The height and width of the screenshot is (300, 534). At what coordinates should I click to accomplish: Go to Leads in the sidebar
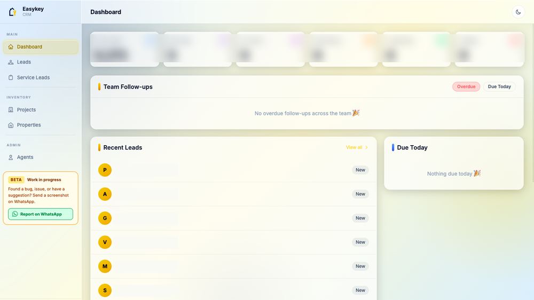[x=41, y=62]
